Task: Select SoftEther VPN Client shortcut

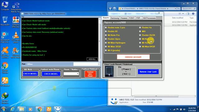Action: pyautogui.click(x=16, y=22)
